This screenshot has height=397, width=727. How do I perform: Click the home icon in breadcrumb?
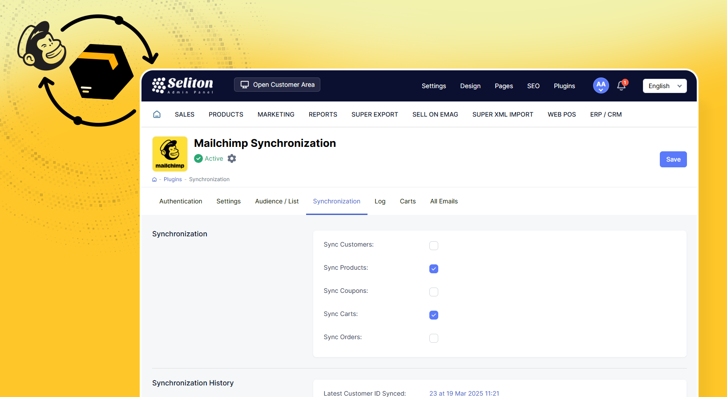pos(154,179)
